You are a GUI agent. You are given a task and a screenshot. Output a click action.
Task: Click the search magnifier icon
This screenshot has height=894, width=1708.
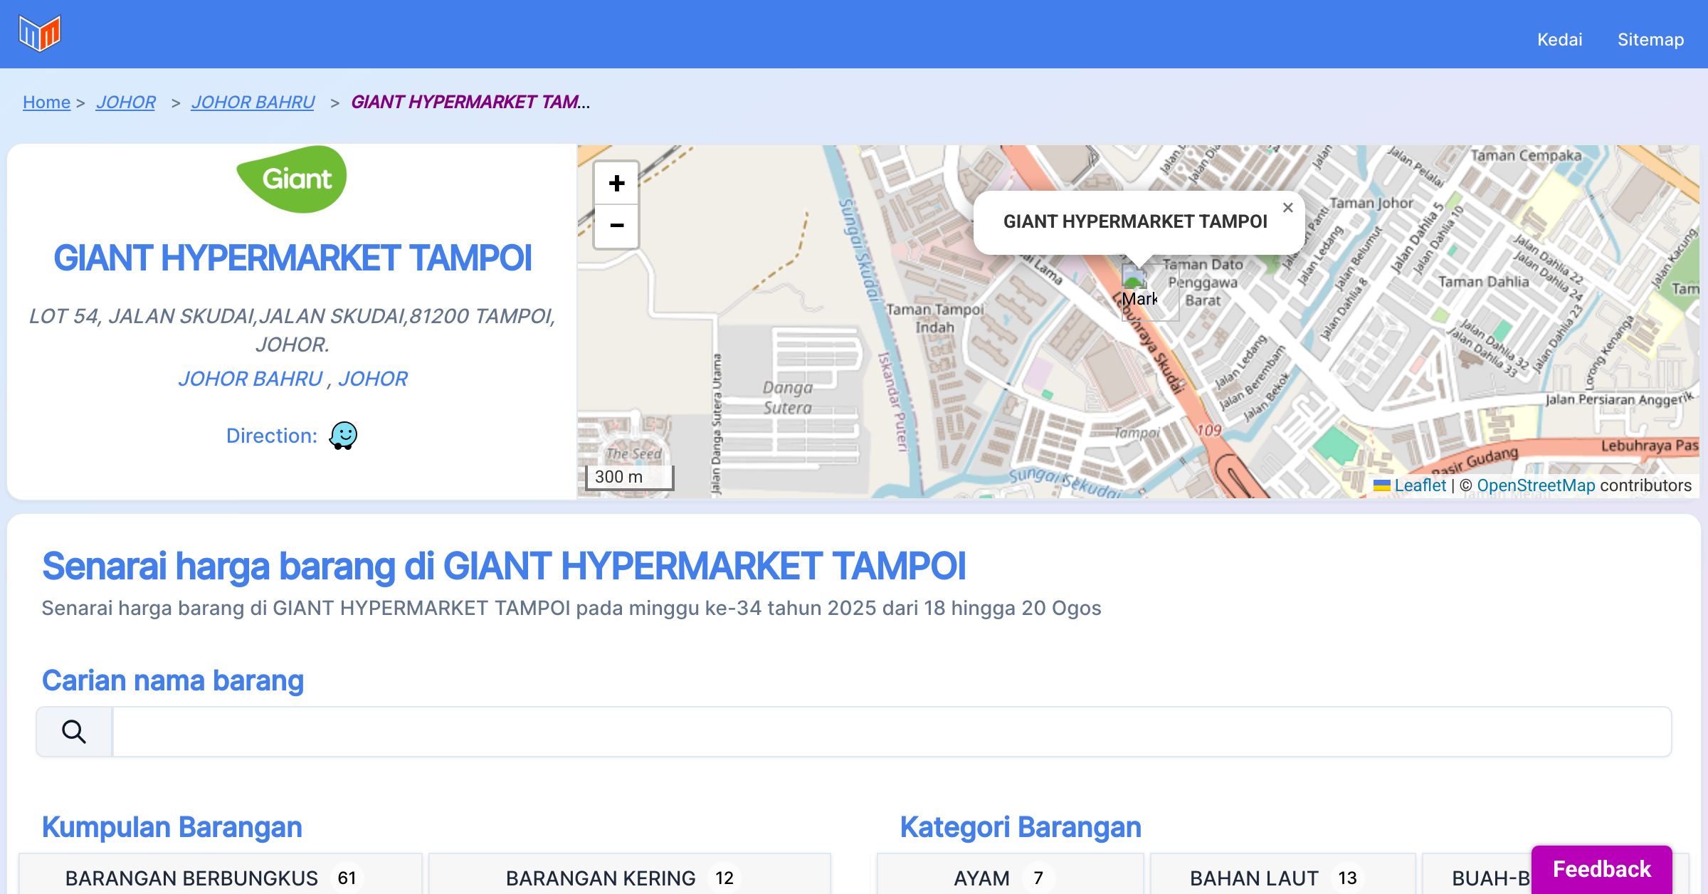(74, 732)
